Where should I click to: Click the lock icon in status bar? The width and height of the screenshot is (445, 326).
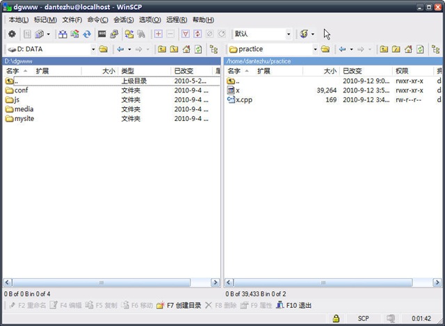(336, 318)
